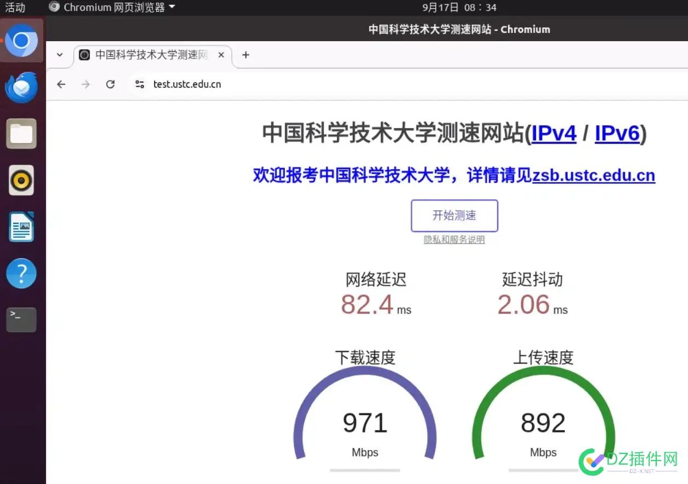The width and height of the screenshot is (688, 484).
Task: Open a new browser tab with the plus icon
Action: pos(245,55)
